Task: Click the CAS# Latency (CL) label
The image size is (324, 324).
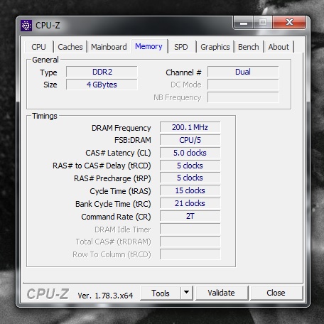Action: [x=118, y=153]
